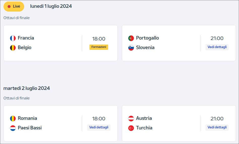Viewport: 239px width, 144px height.
Task: Select the Portogallo team name
Action: [147, 38]
